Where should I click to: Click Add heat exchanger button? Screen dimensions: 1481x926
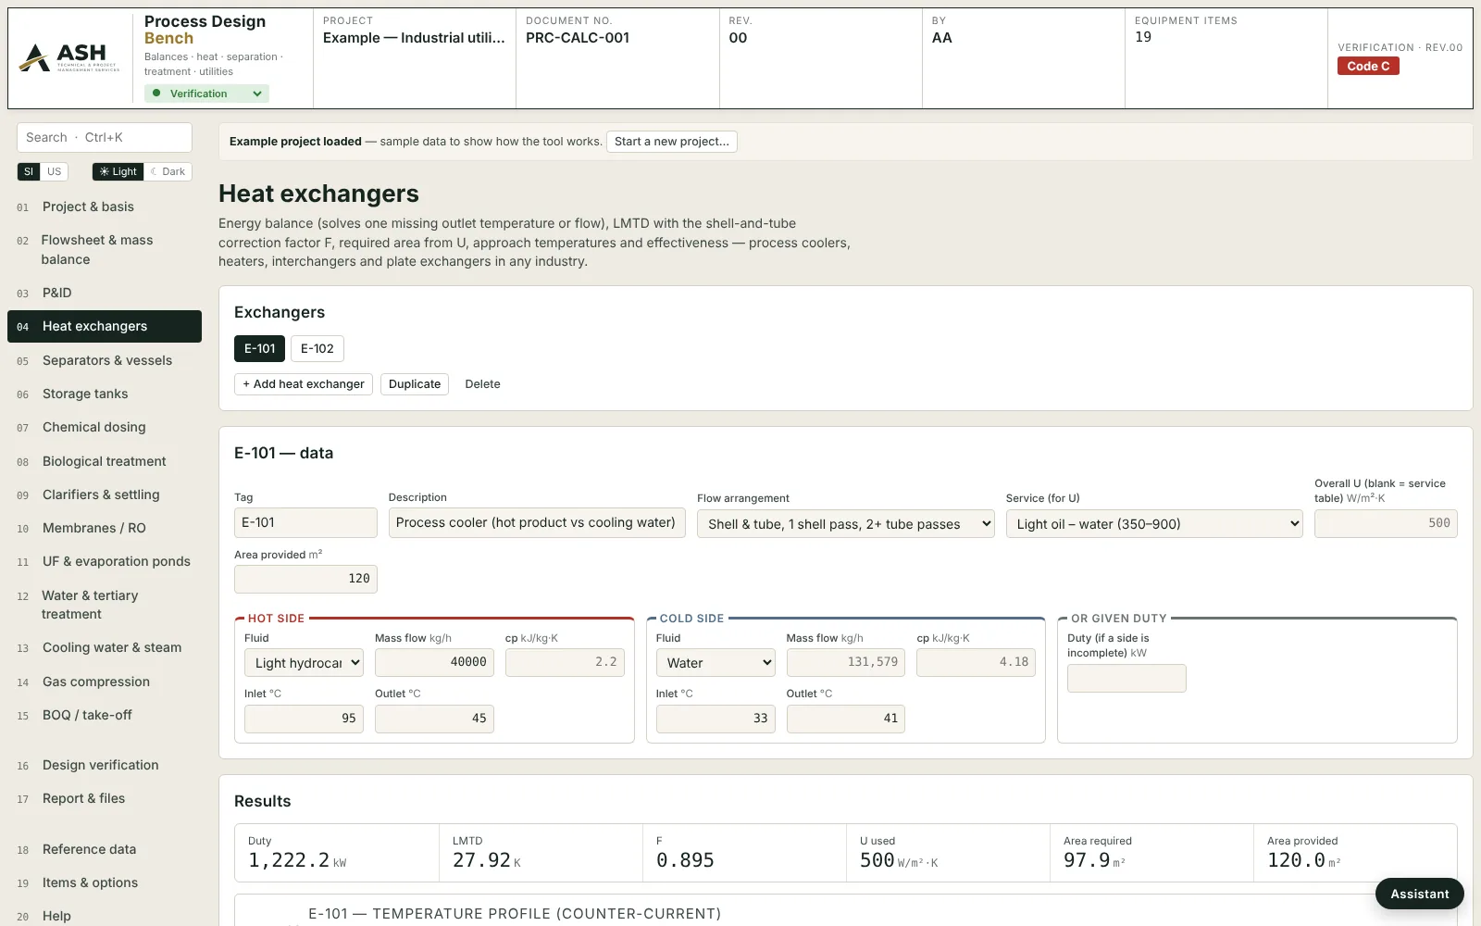(304, 384)
